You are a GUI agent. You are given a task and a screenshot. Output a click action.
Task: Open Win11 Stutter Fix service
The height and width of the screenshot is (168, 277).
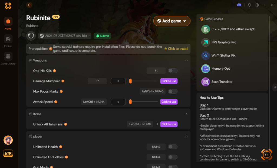click(218, 55)
